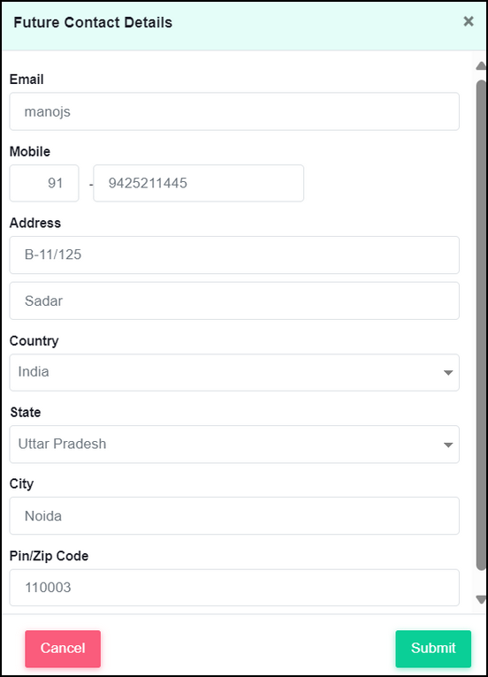Cancel the contact details form
The image size is (488, 677).
point(63,649)
